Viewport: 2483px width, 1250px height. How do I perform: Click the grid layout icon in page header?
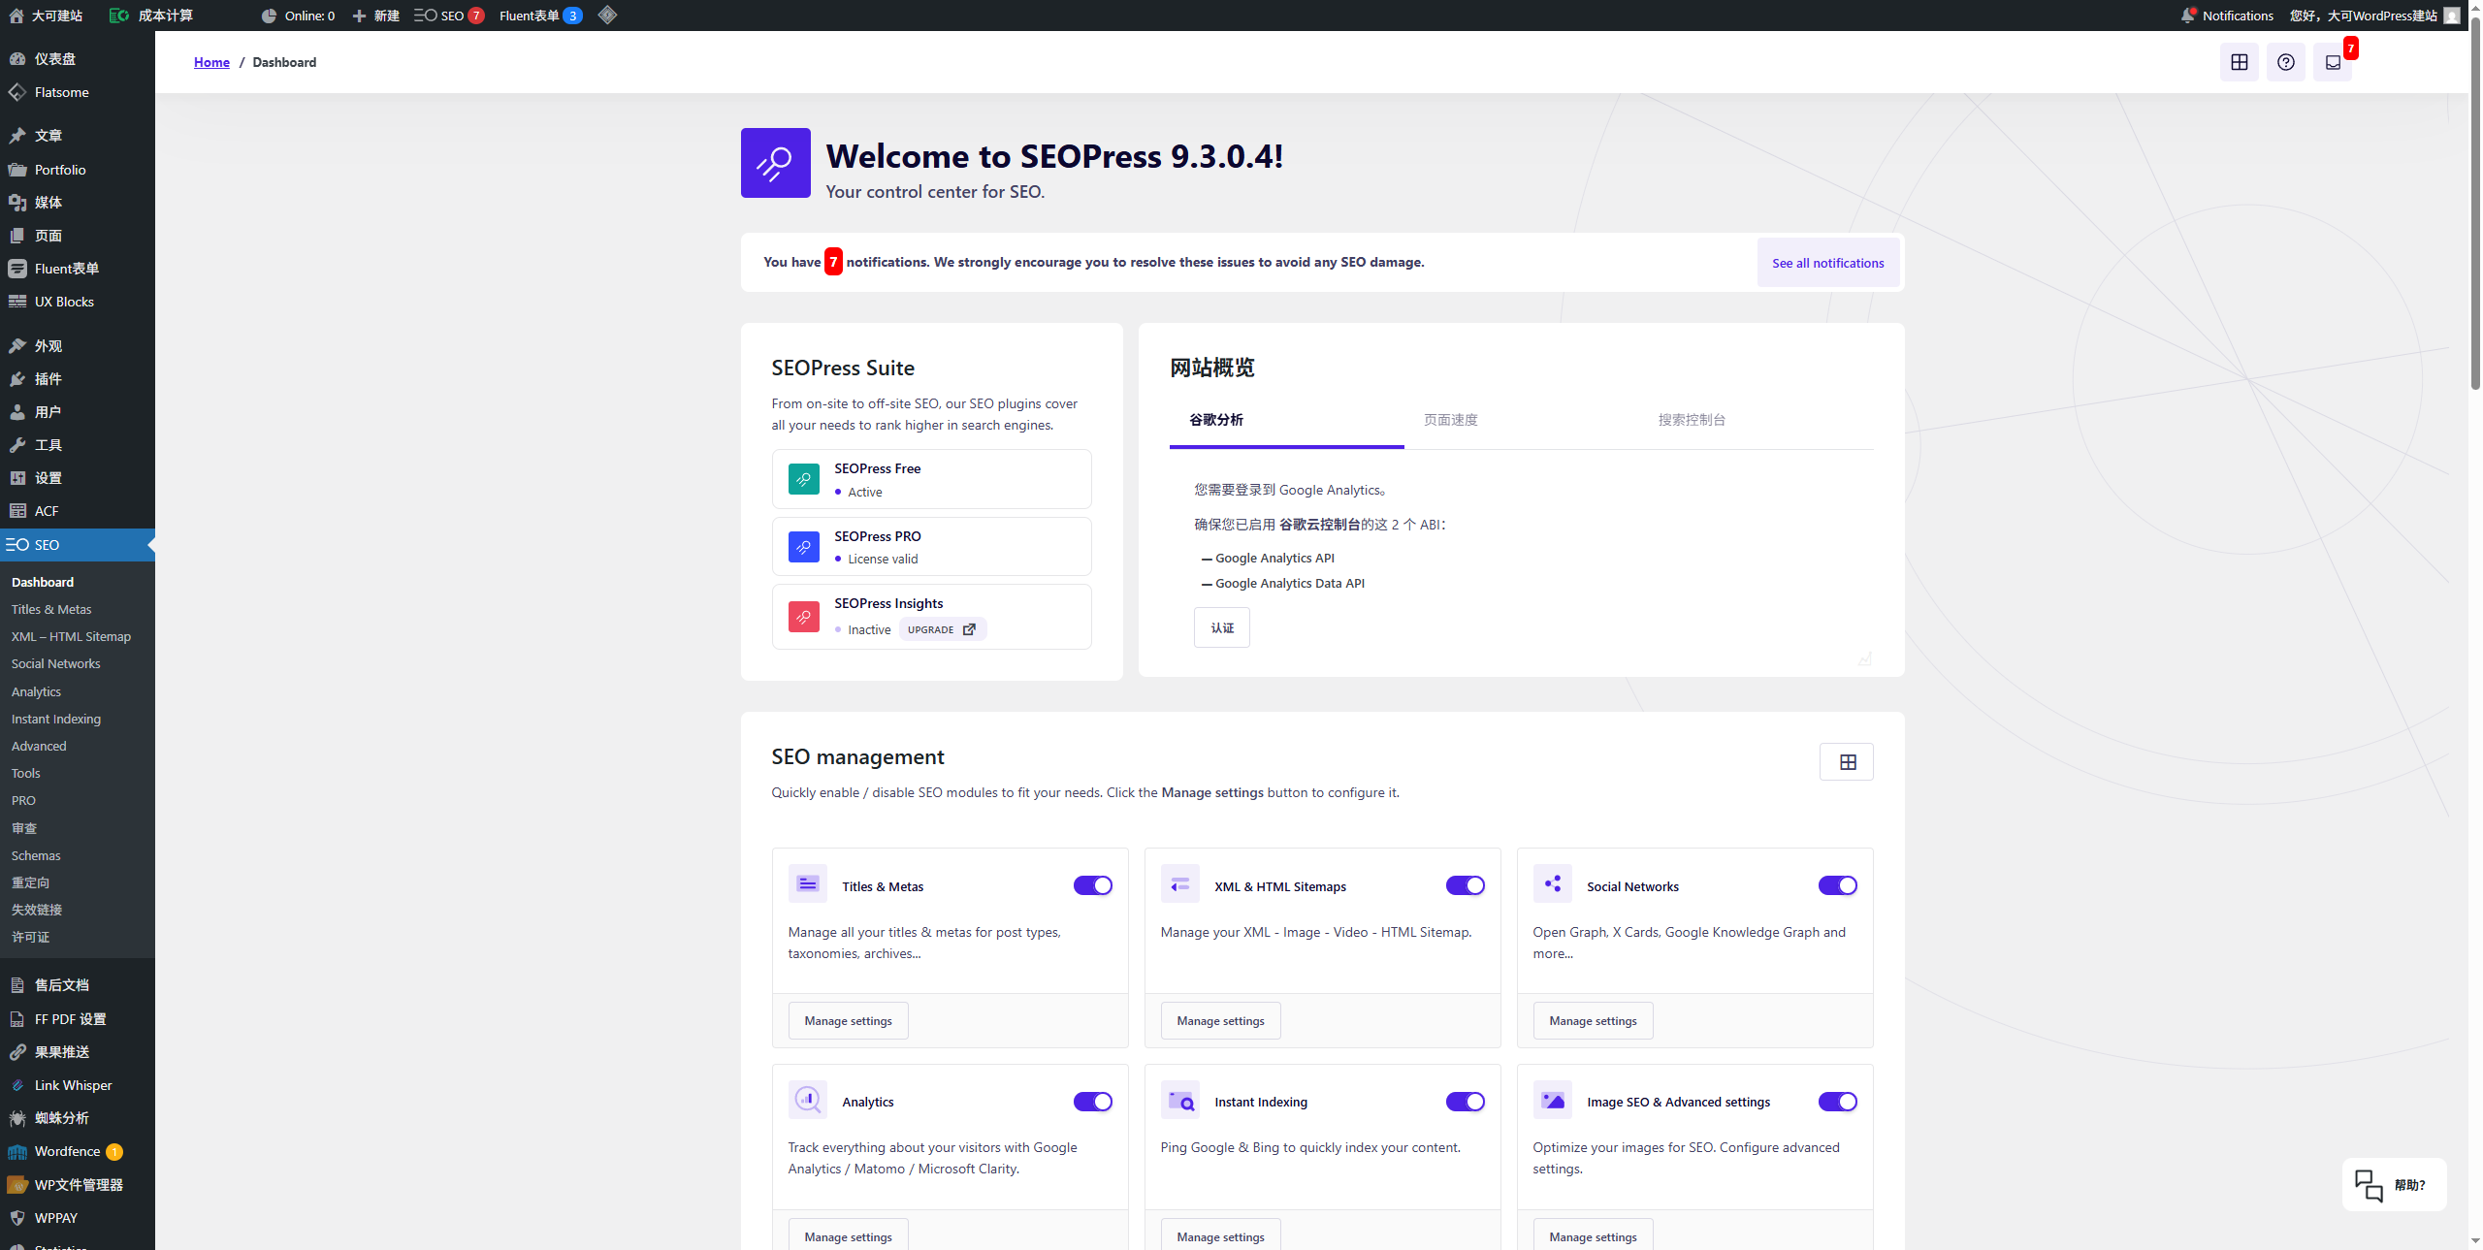2240,62
